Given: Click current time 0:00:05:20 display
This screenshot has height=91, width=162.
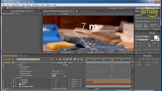Looking at the screenshot, I should [x=9, y=59].
